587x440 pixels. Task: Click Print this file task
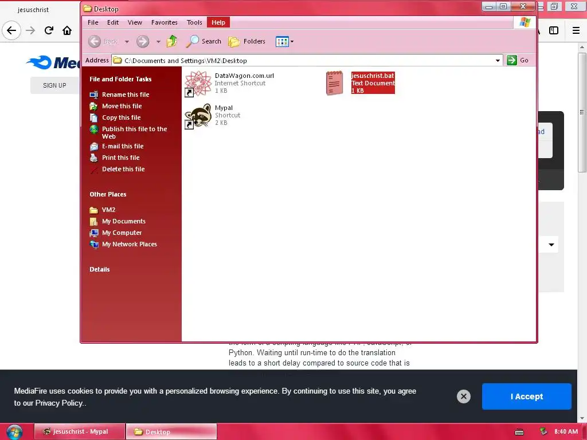120,158
